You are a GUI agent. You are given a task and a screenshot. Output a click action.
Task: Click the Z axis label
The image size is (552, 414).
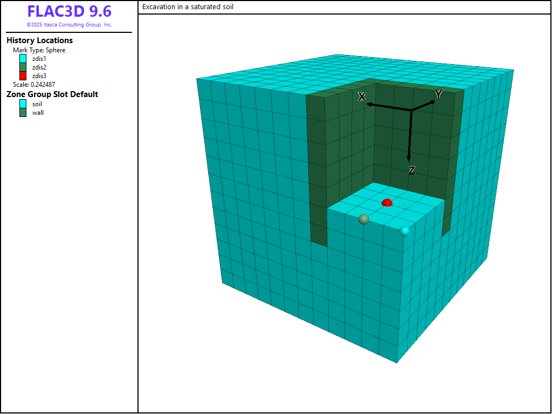[x=411, y=170]
